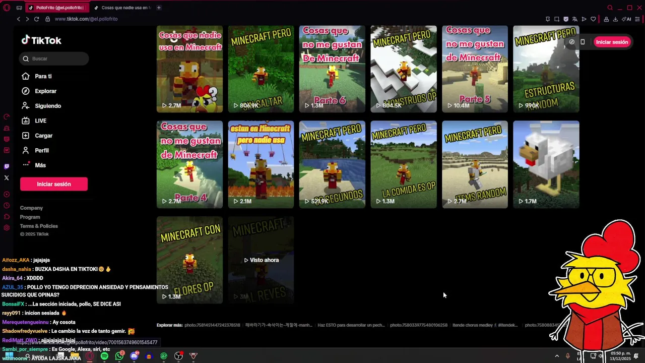645x363 pixels.
Task: Open Minecraft pero Monstruos OP video
Action: click(404, 69)
